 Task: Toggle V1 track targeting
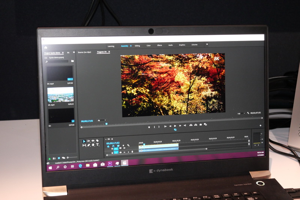[116, 149]
